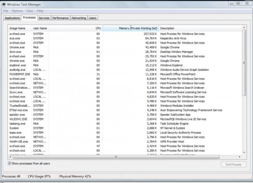Switch to the Applications tab
Viewport: 253px width, 183px height.
coord(12,18)
